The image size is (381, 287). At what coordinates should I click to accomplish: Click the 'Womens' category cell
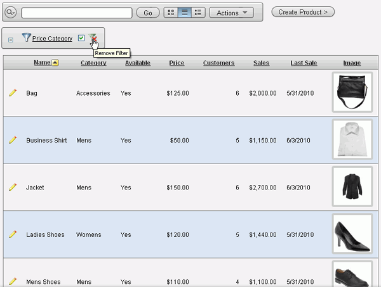coord(89,234)
